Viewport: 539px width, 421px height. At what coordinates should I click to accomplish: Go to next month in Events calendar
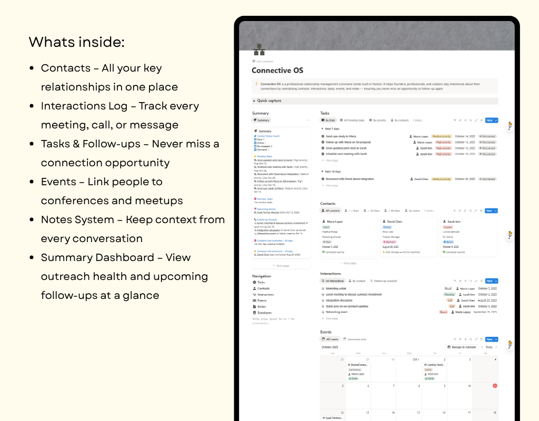point(496,347)
